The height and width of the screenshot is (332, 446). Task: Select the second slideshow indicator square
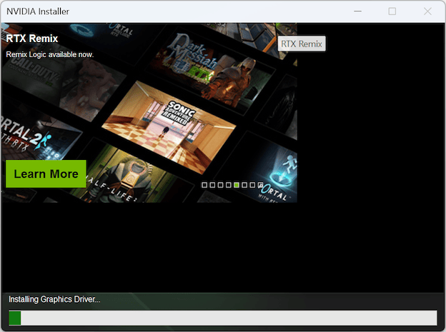(212, 185)
